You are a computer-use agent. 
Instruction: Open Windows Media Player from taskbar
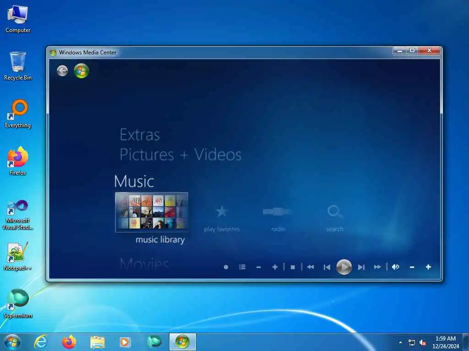pos(125,342)
